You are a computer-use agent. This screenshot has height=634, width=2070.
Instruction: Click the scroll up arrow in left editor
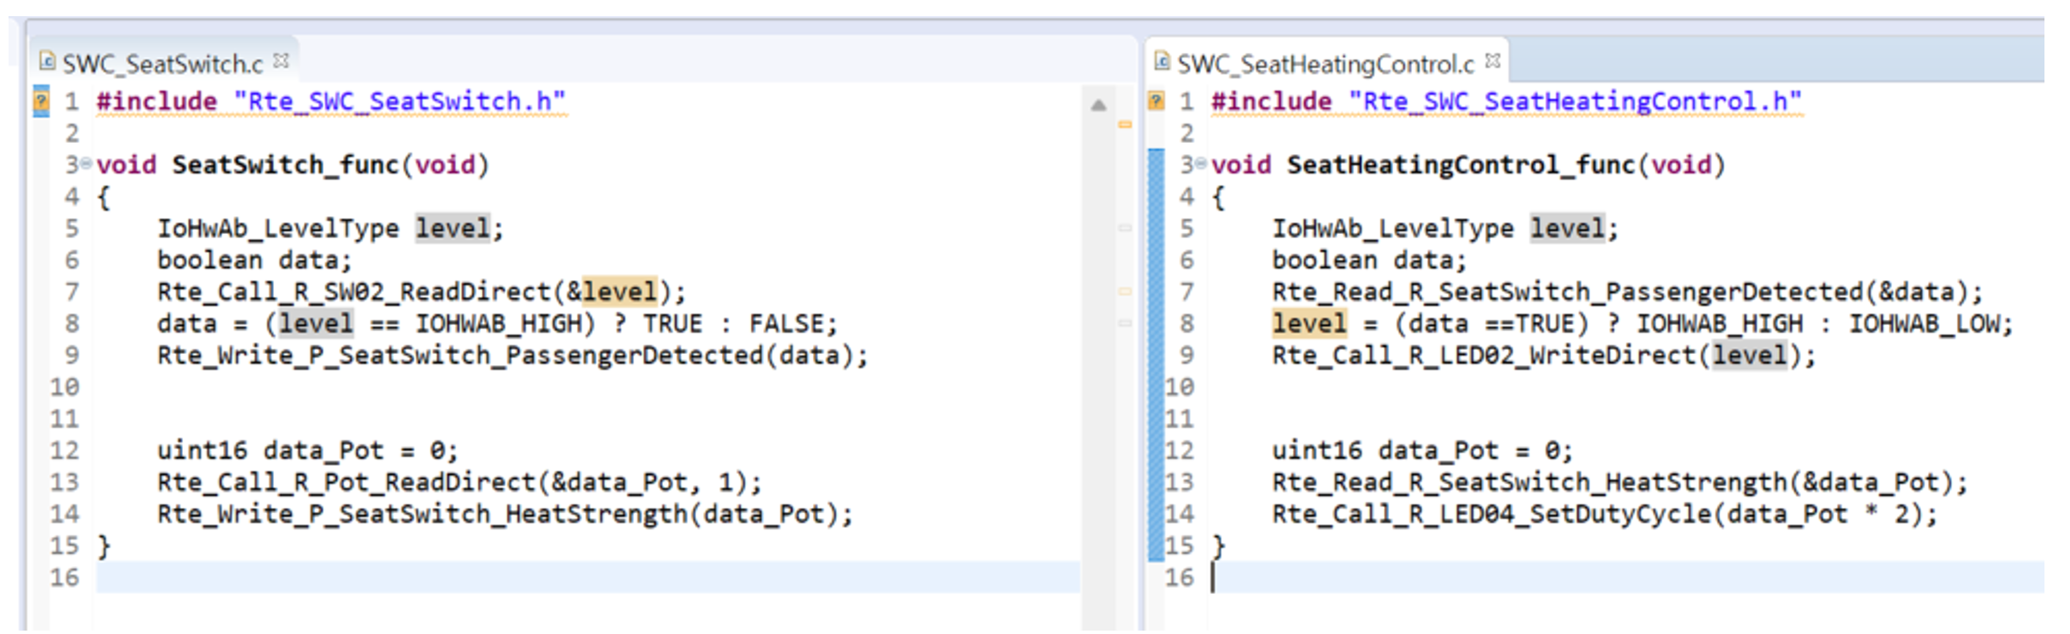click(x=1099, y=106)
